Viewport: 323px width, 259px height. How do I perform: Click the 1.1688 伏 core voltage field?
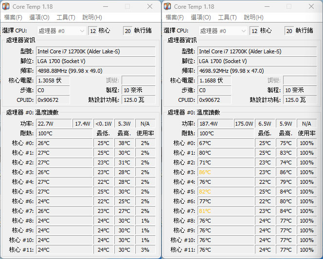point(214,81)
